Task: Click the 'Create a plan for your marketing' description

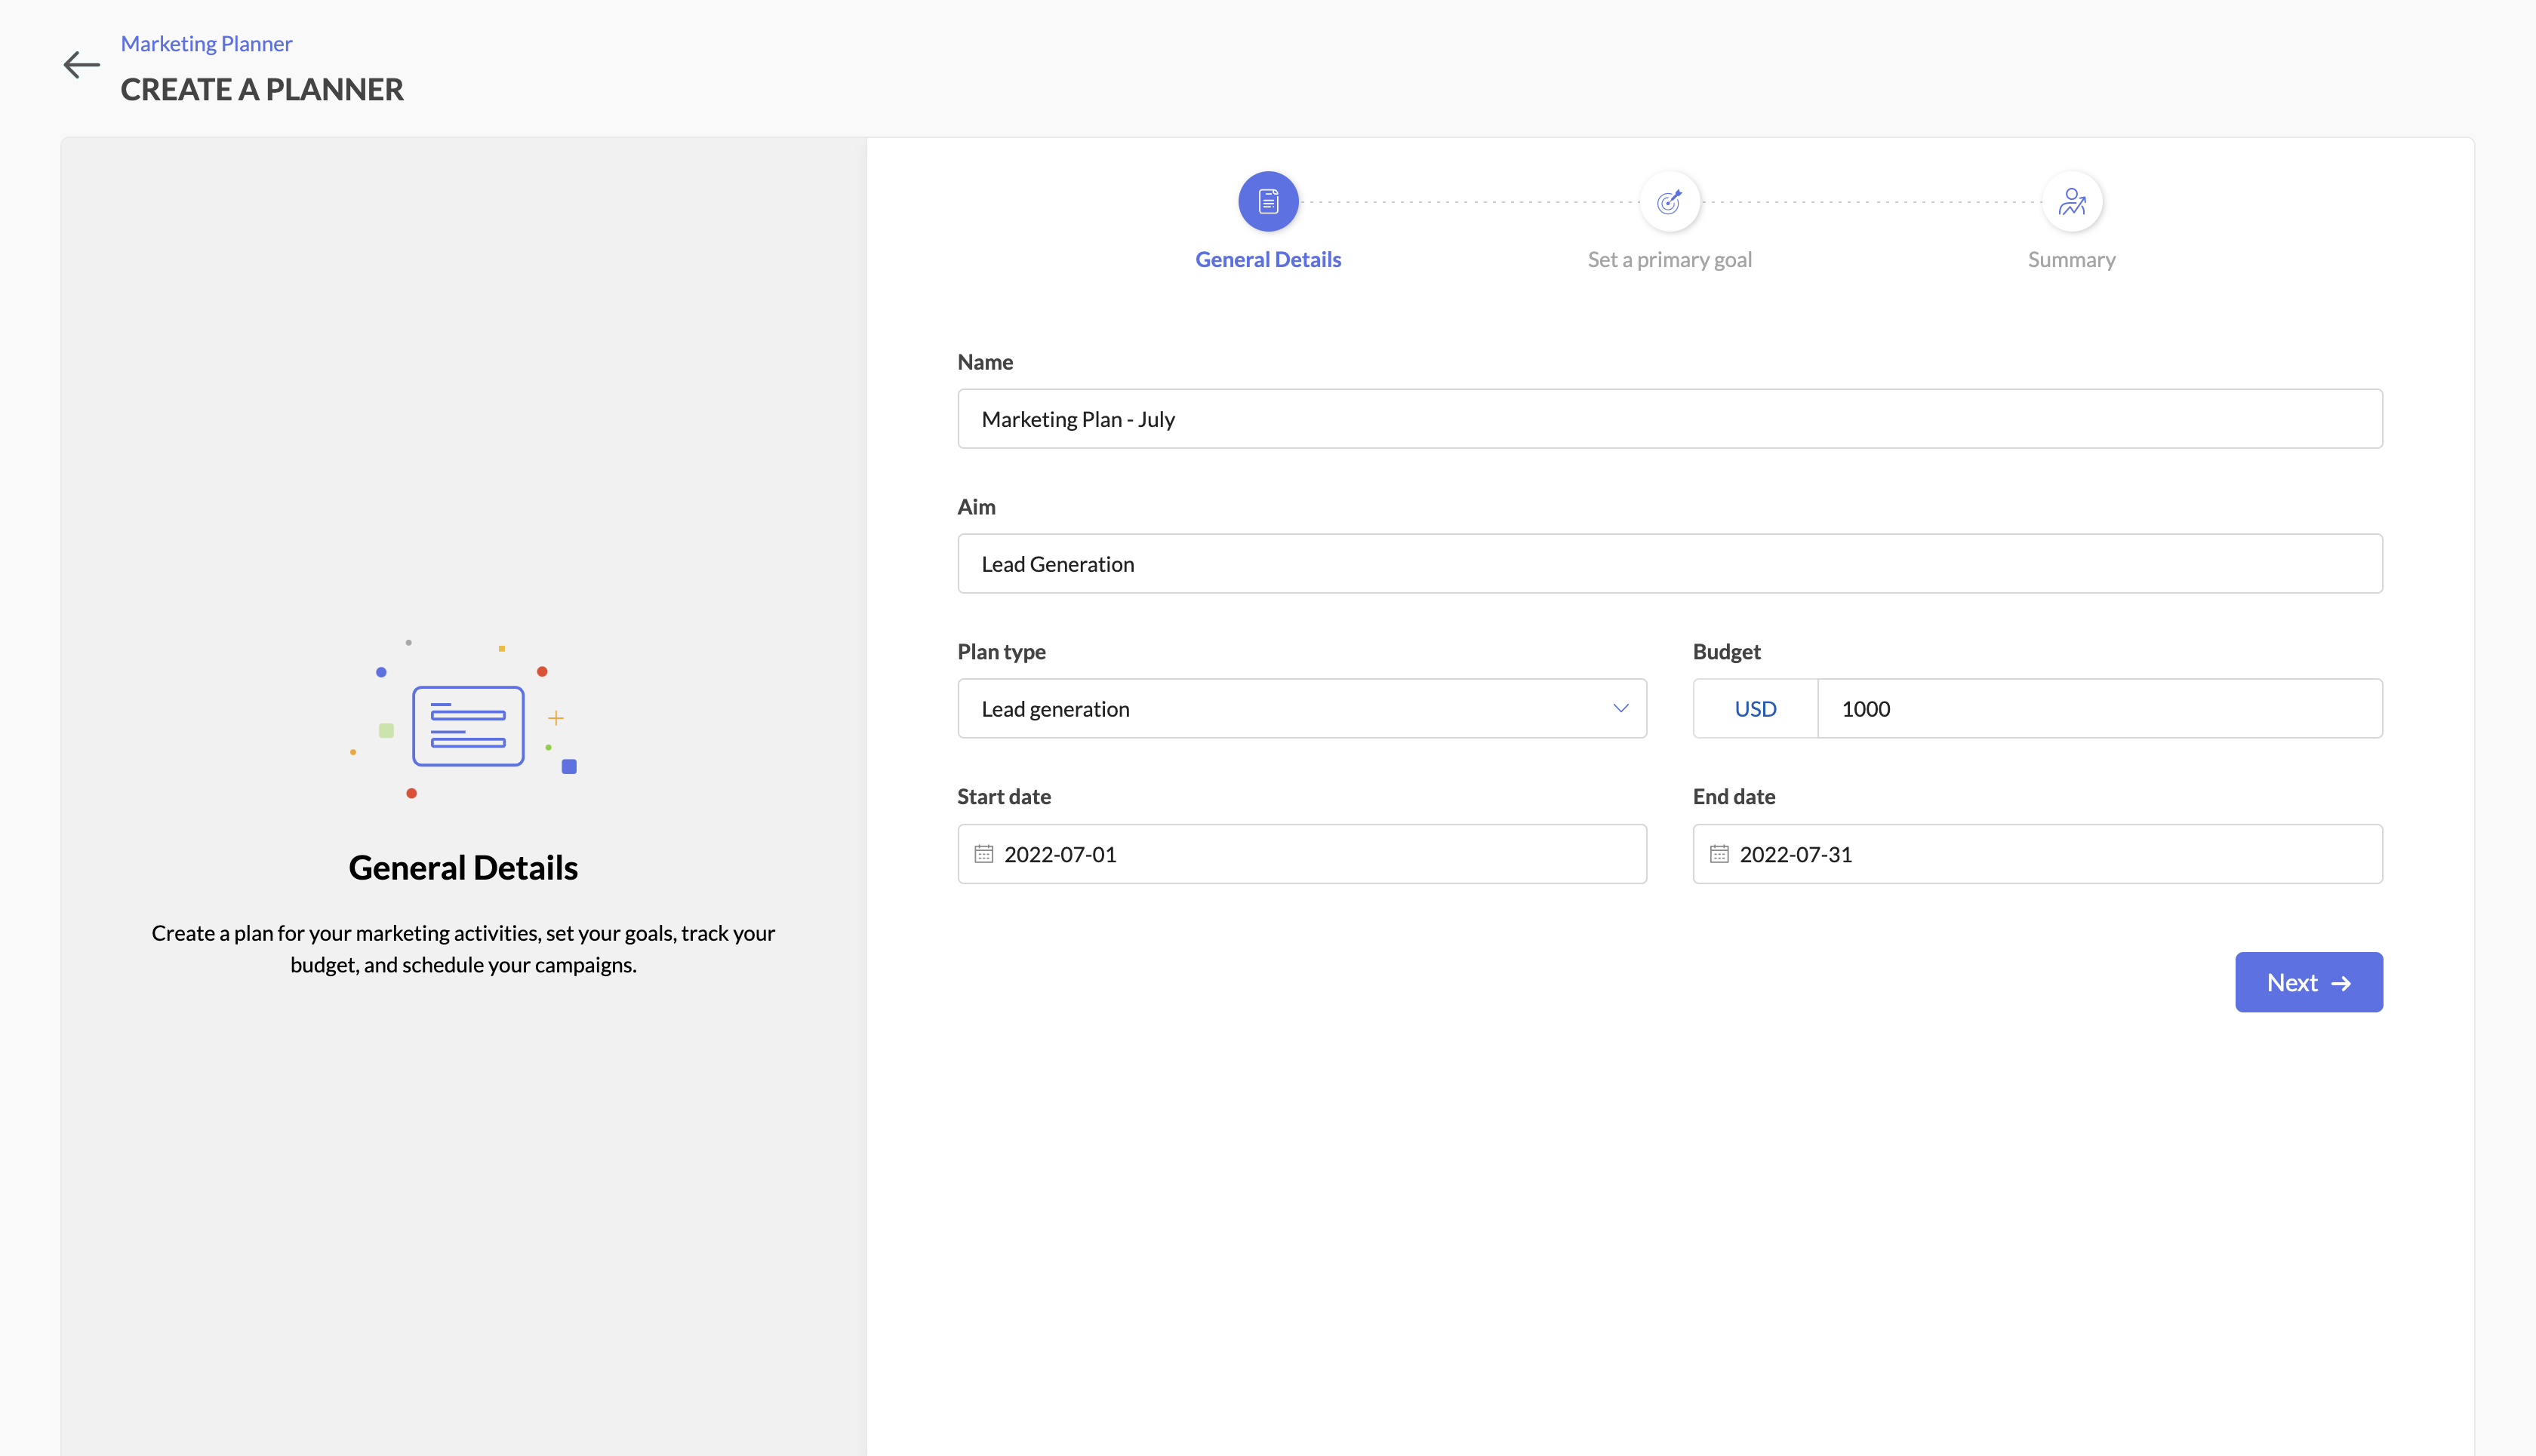Action: pyautogui.click(x=463, y=948)
